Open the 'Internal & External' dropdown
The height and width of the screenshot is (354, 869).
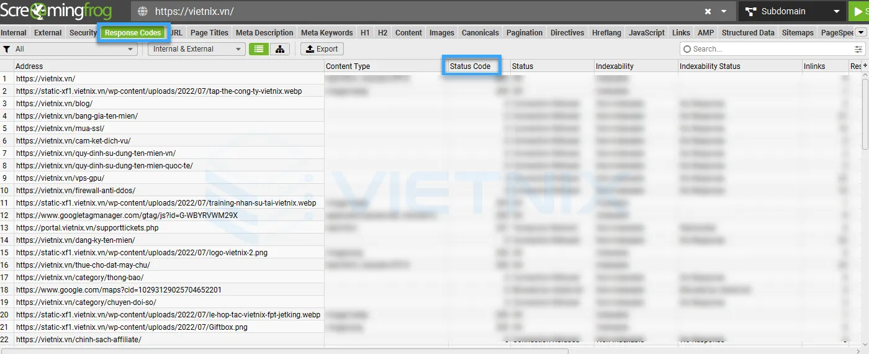click(196, 49)
